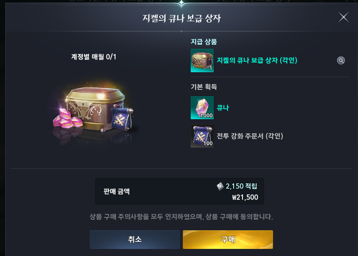The image size is (358, 256).
Task: Click the 계정별 매월 0/1 purchase limit label
Action: tap(94, 57)
